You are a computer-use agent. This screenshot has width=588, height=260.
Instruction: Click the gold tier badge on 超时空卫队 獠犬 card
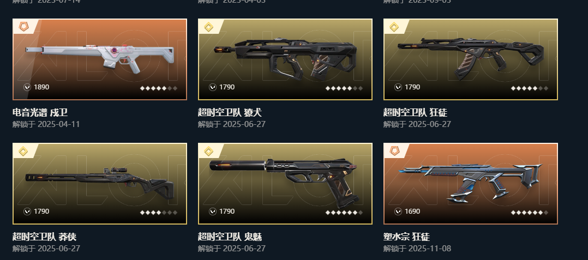208,27
